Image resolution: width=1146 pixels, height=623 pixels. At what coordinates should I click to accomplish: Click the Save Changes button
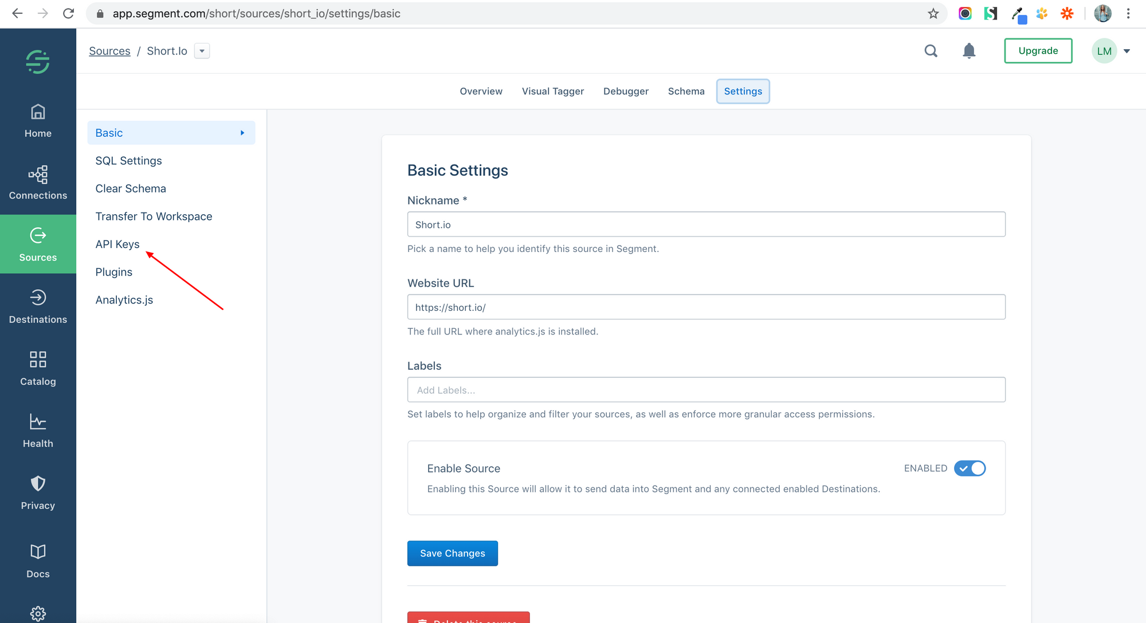pos(452,553)
